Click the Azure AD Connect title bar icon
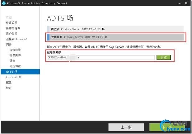192x134 pixels. [x=4, y=3]
